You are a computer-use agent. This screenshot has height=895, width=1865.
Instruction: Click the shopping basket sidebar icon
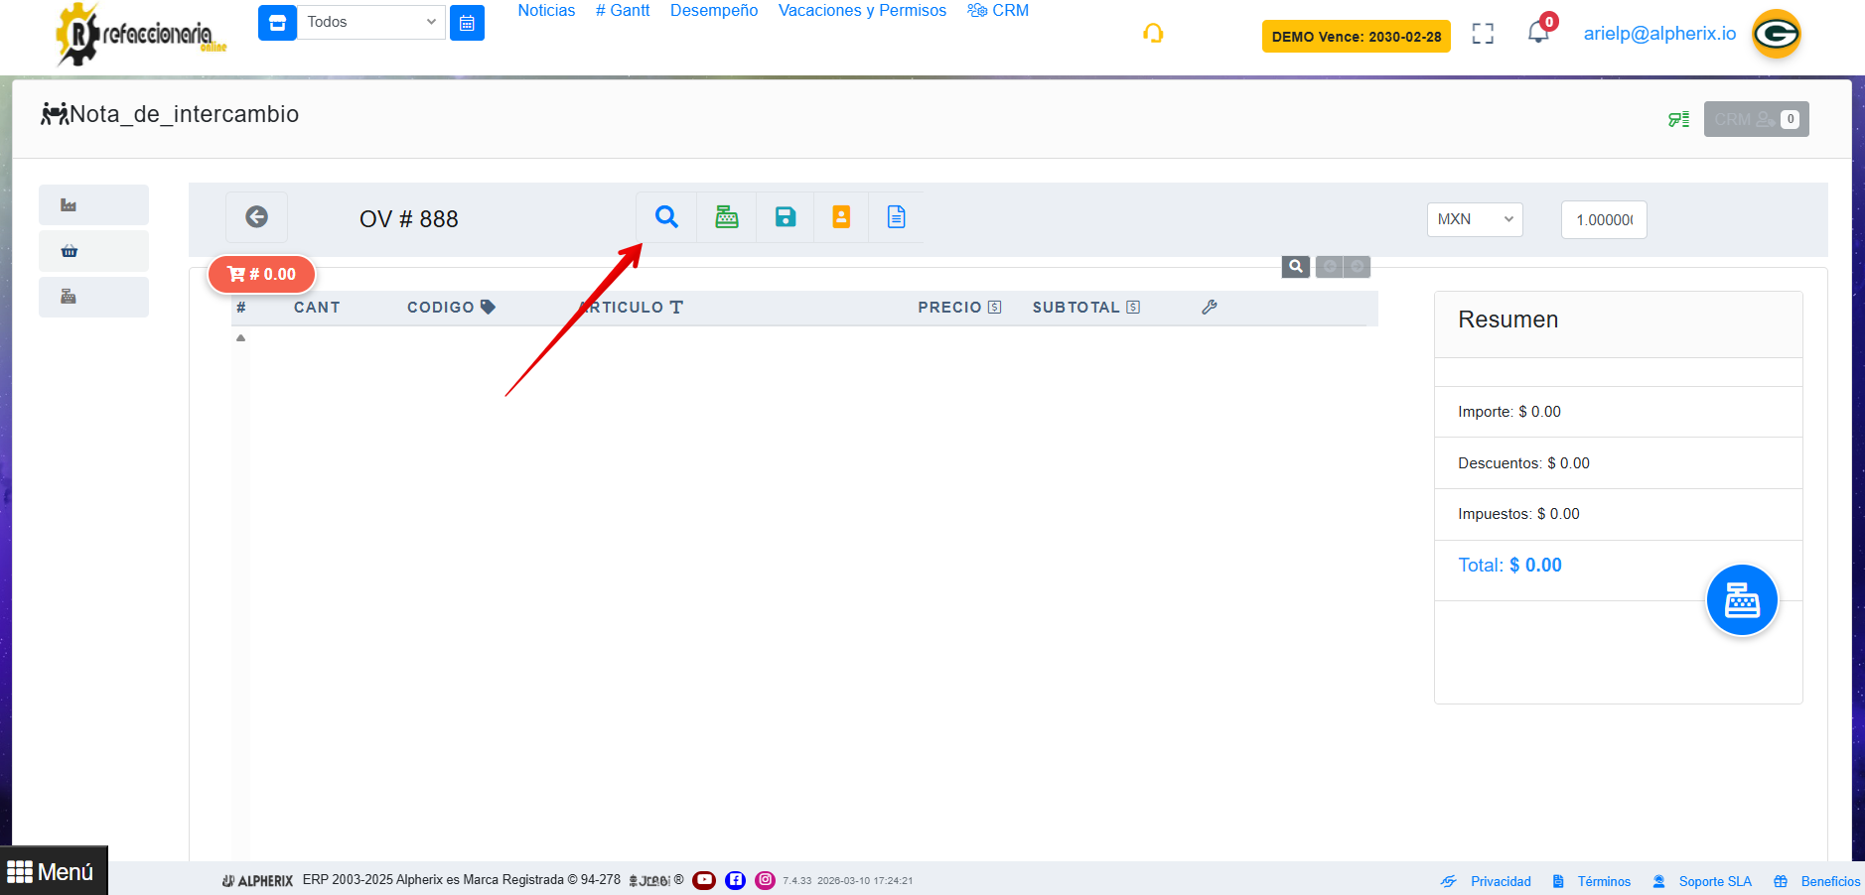70,251
